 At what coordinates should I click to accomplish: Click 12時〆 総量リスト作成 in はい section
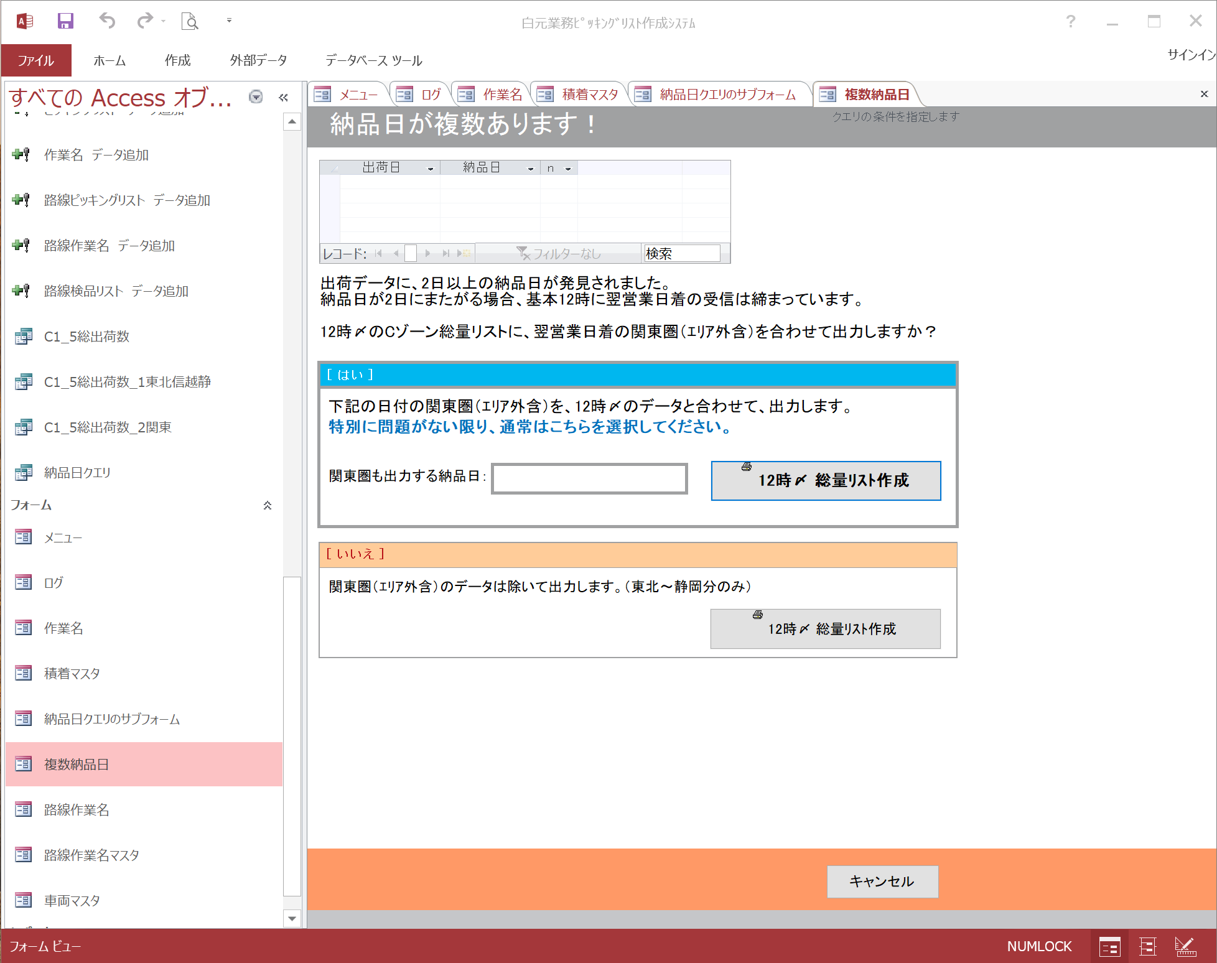point(826,480)
